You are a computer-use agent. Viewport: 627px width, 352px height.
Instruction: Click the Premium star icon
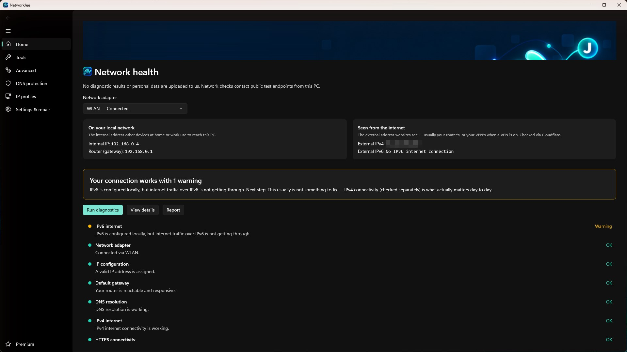point(8,344)
